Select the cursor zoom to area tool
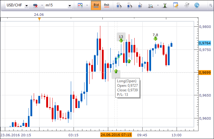Viewport: 214px width, 139px height. tap(140, 5)
